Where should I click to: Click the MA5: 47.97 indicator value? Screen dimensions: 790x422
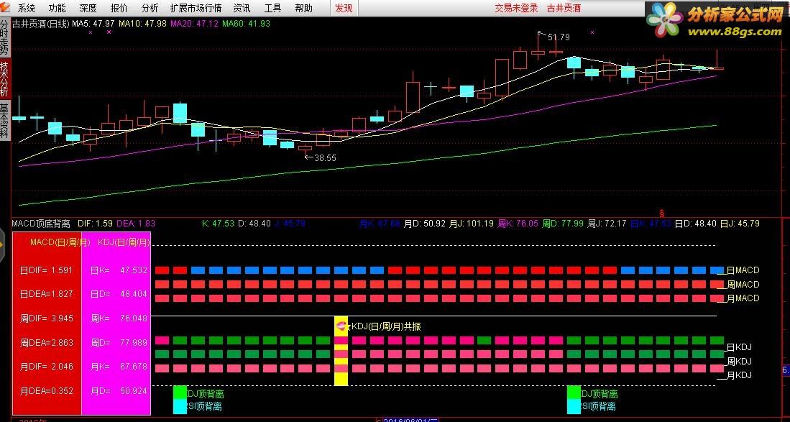point(93,24)
